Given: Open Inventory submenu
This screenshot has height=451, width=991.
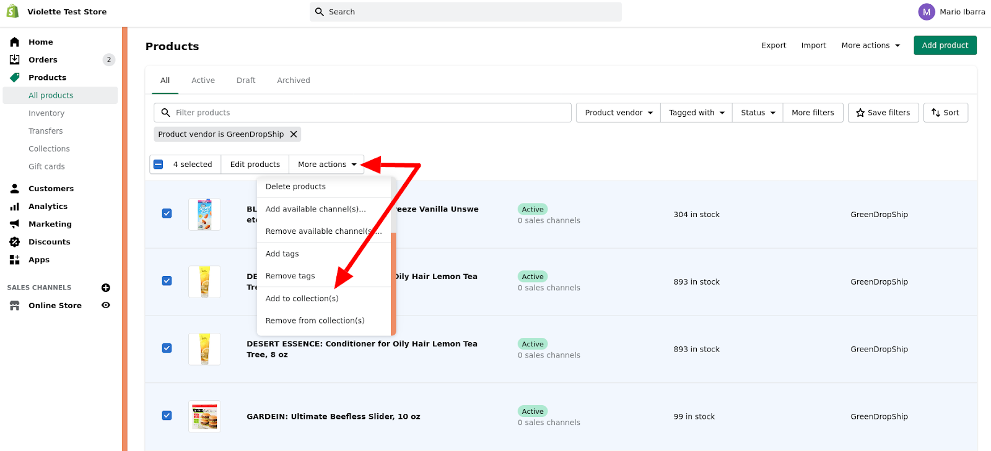Looking at the screenshot, I should [46, 113].
